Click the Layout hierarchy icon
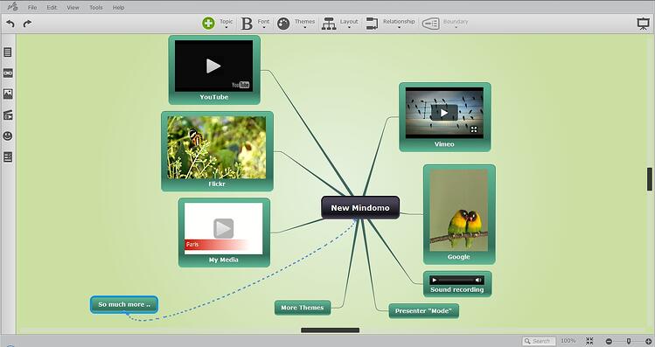 point(329,24)
